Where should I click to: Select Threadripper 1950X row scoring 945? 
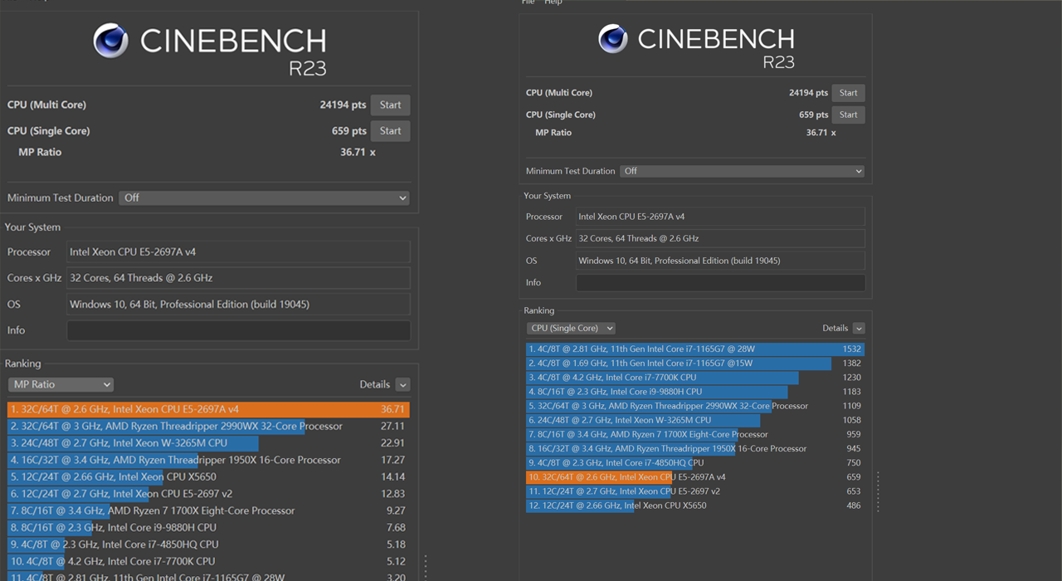[695, 449]
